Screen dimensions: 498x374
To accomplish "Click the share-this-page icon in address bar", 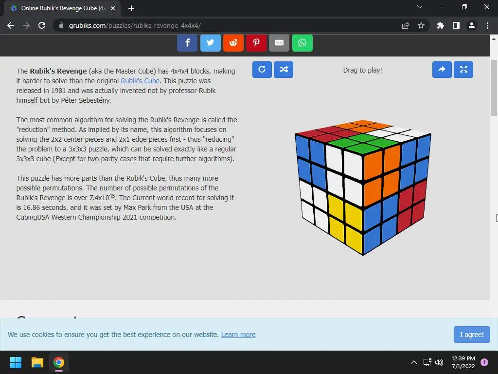I will tap(406, 25).
